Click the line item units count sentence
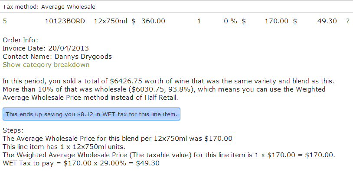Viewport: 353px width, 171px height. coord(64,147)
